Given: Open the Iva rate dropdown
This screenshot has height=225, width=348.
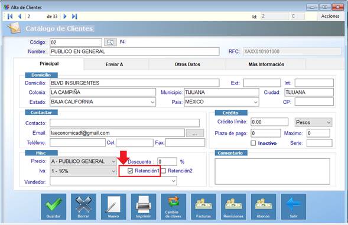Looking at the screenshot, I should pyautogui.click(x=83, y=171).
